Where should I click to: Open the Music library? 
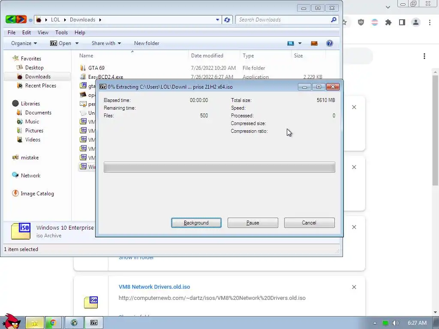coord(32,121)
